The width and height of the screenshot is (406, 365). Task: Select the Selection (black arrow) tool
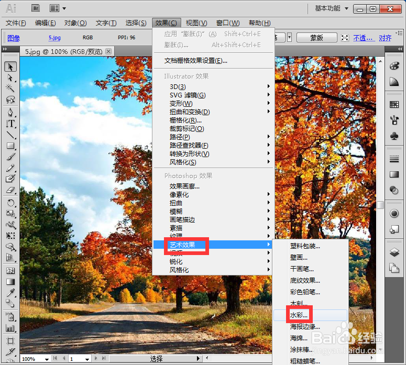click(10, 67)
